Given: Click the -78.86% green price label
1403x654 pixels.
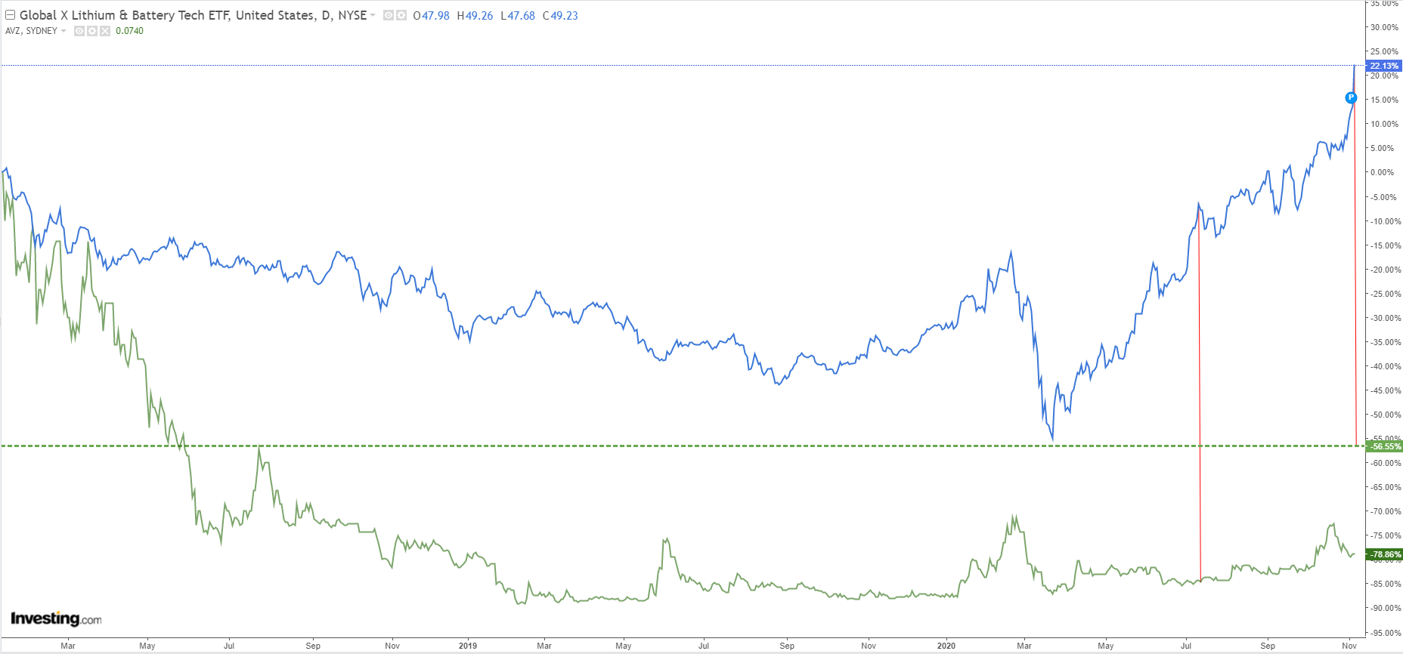Looking at the screenshot, I should point(1385,554).
